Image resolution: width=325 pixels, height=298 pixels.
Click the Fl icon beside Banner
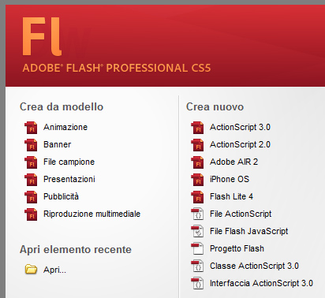(31, 145)
